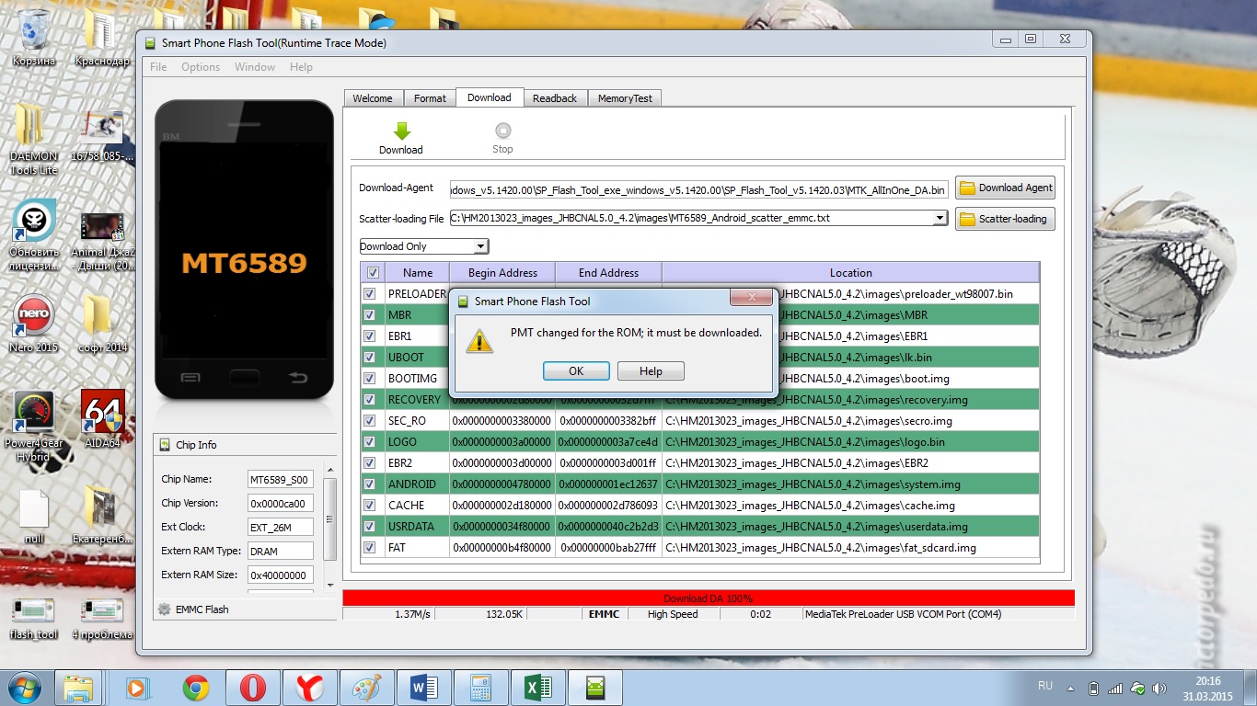
Task: Click the red Download DA progress bar
Action: [x=708, y=598]
